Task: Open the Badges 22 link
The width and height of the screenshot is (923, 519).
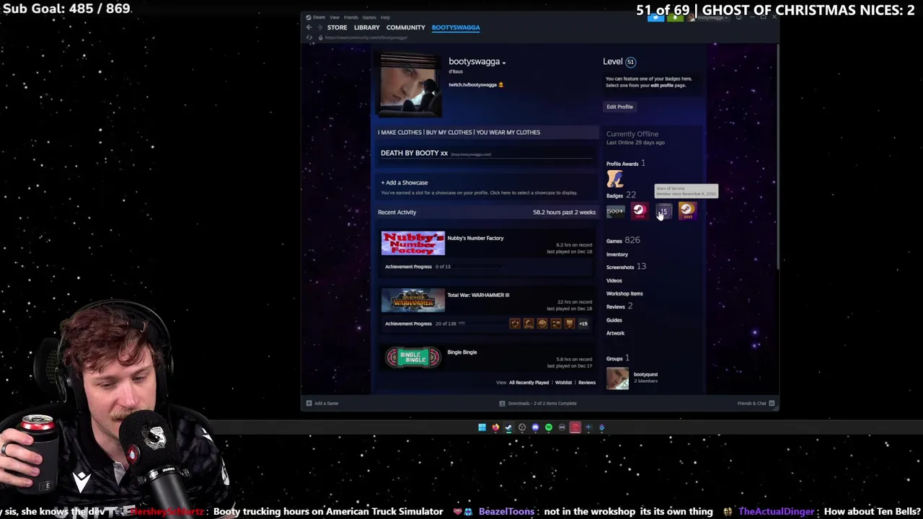Action: pyautogui.click(x=621, y=195)
